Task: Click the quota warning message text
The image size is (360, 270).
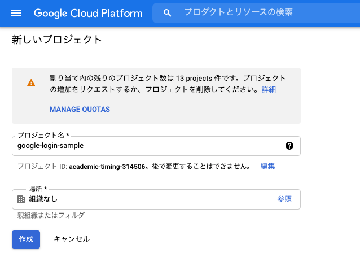Action: tap(168, 84)
